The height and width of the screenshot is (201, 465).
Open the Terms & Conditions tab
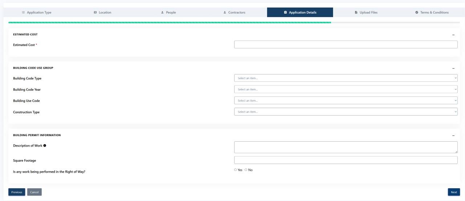pos(432,12)
